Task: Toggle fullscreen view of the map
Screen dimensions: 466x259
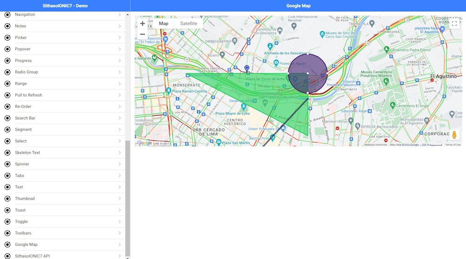Action: (454, 23)
